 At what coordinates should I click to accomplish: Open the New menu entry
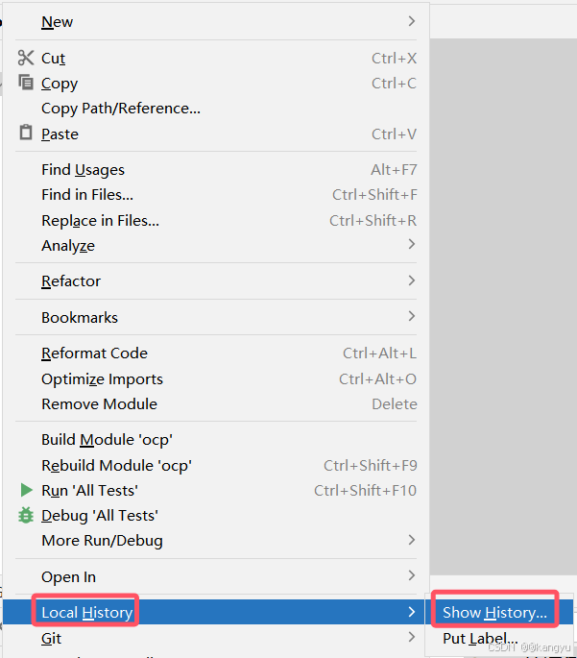click(x=216, y=21)
